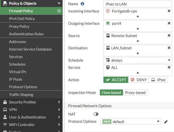
Task: Add another destination with plus
Action: [x=138, y=54]
